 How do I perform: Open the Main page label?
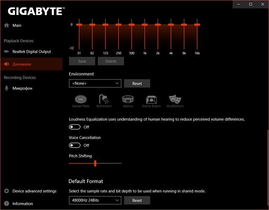click(17, 25)
